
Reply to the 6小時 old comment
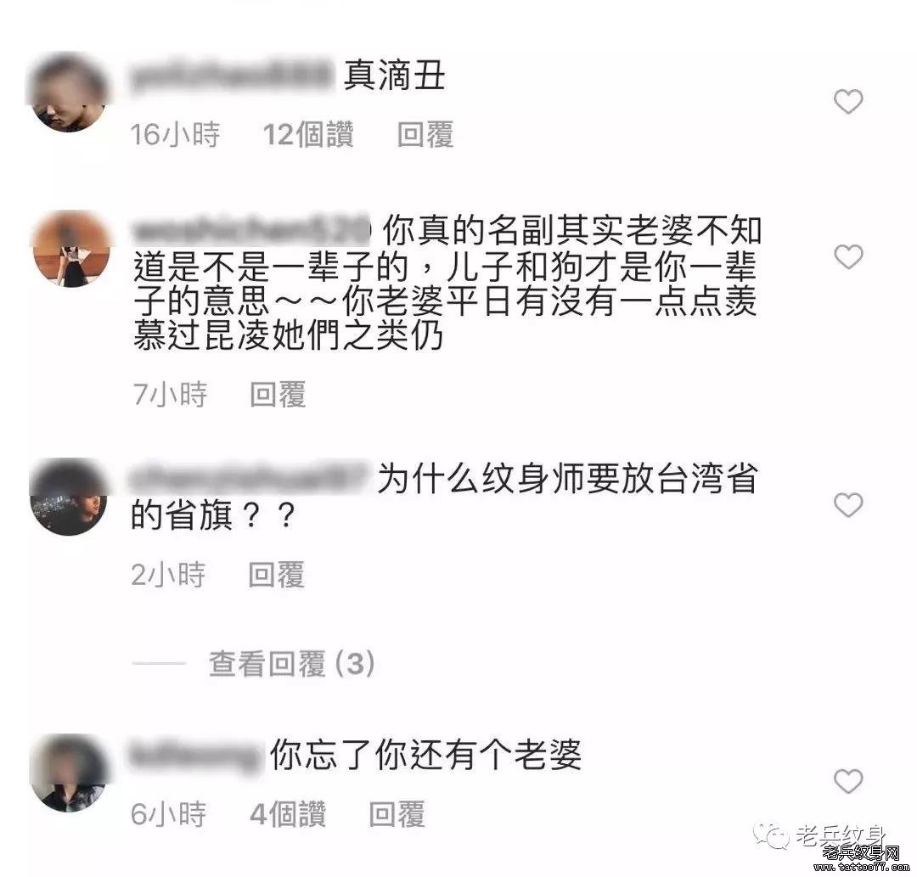[397, 814]
